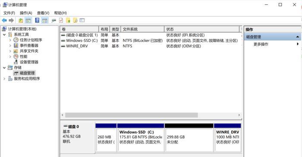Screen dimensions: 302x157
Task: Select the 磁盘 0 disk label block
Action: [x=78, y=138]
